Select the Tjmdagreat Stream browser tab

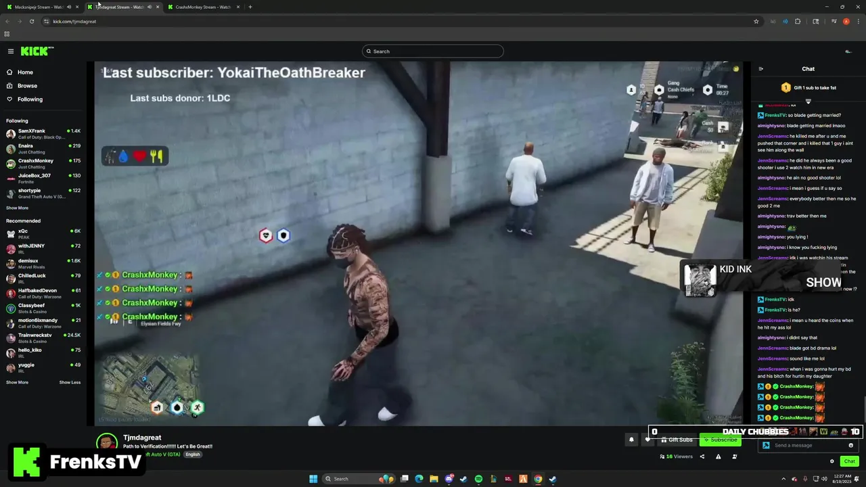(122, 7)
